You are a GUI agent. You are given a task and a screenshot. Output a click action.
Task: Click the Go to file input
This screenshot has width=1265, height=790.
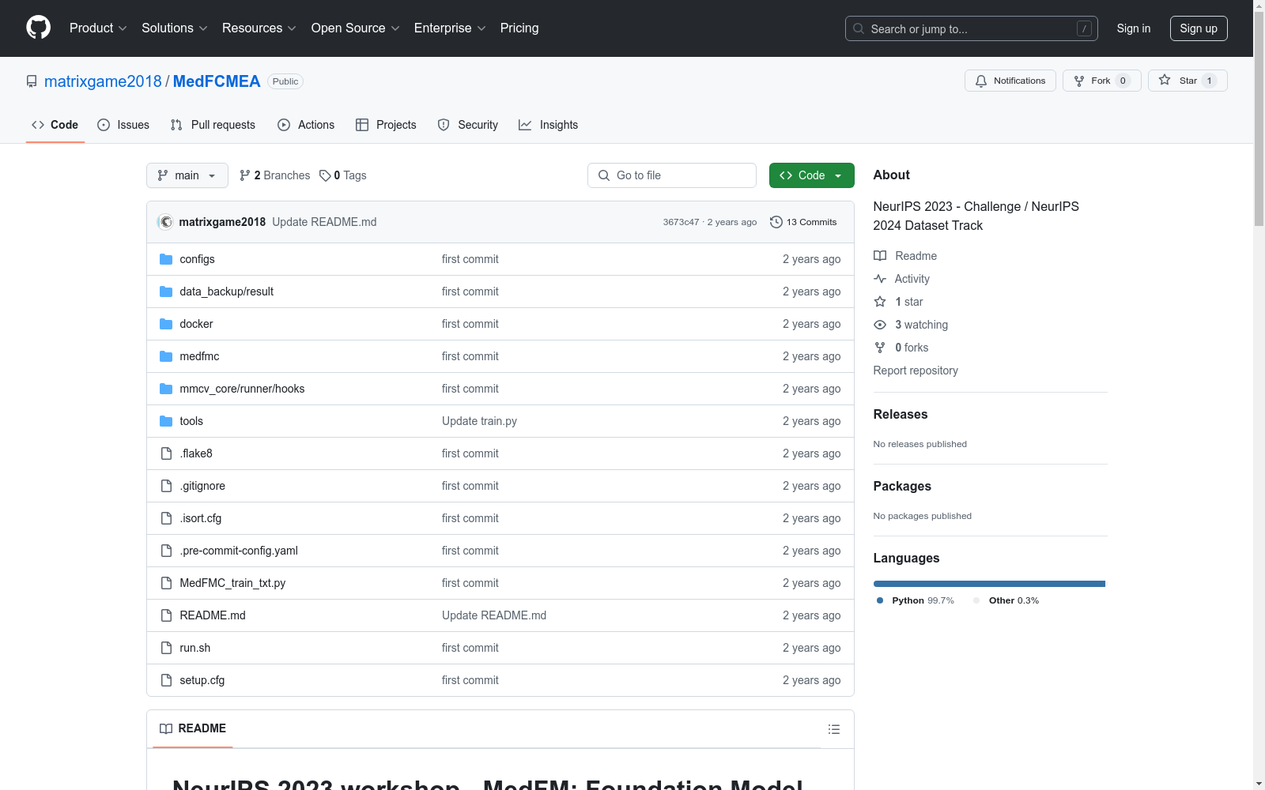(672, 175)
